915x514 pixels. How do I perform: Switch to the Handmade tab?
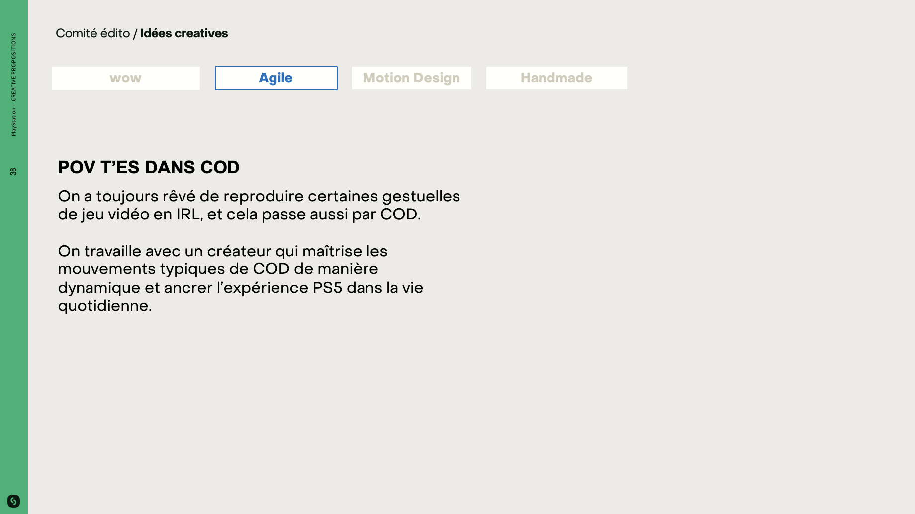point(556,78)
